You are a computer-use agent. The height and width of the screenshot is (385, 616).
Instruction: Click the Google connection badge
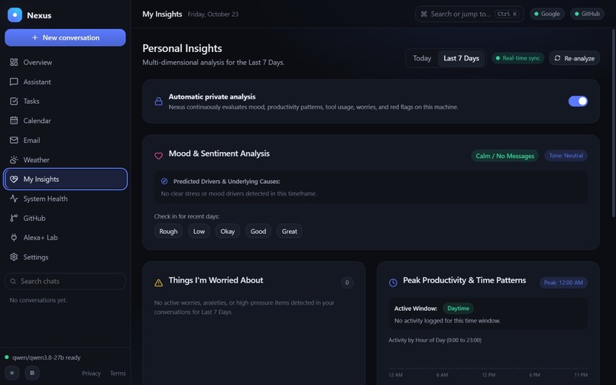pos(547,14)
